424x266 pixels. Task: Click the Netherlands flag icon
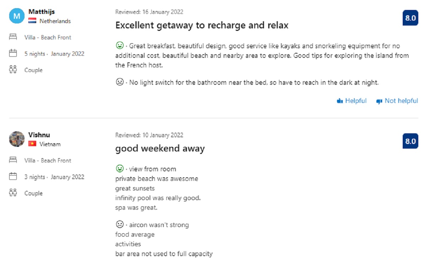click(32, 21)
